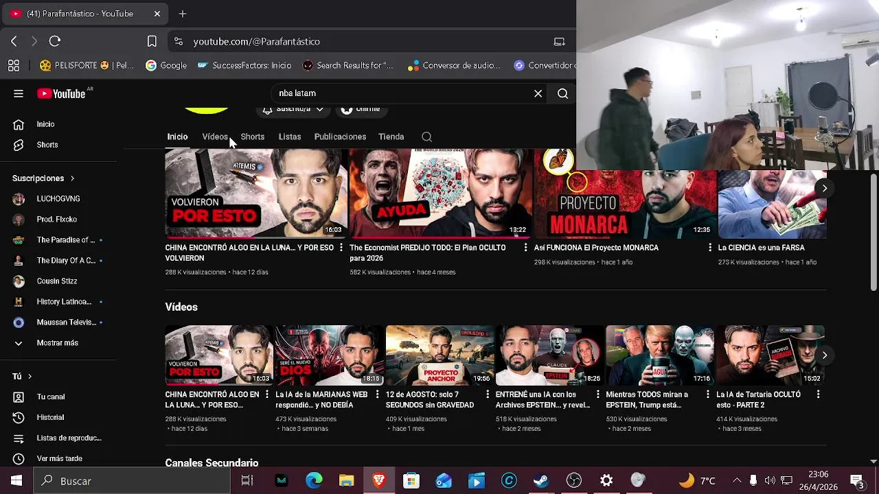The width and height of the screenshot is (879, 494).
Task: Select the Publicaciones channel tab
Action: pos(340,137)
